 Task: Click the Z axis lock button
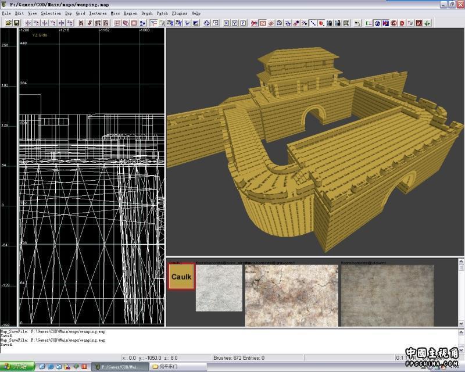242,23
